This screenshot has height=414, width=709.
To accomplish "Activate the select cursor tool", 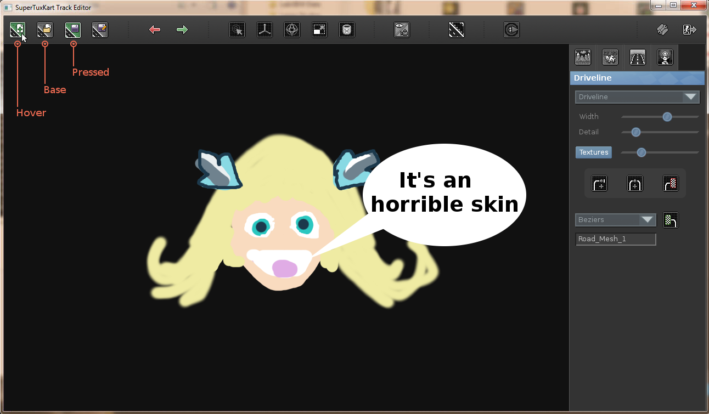I will coord(237,30).
